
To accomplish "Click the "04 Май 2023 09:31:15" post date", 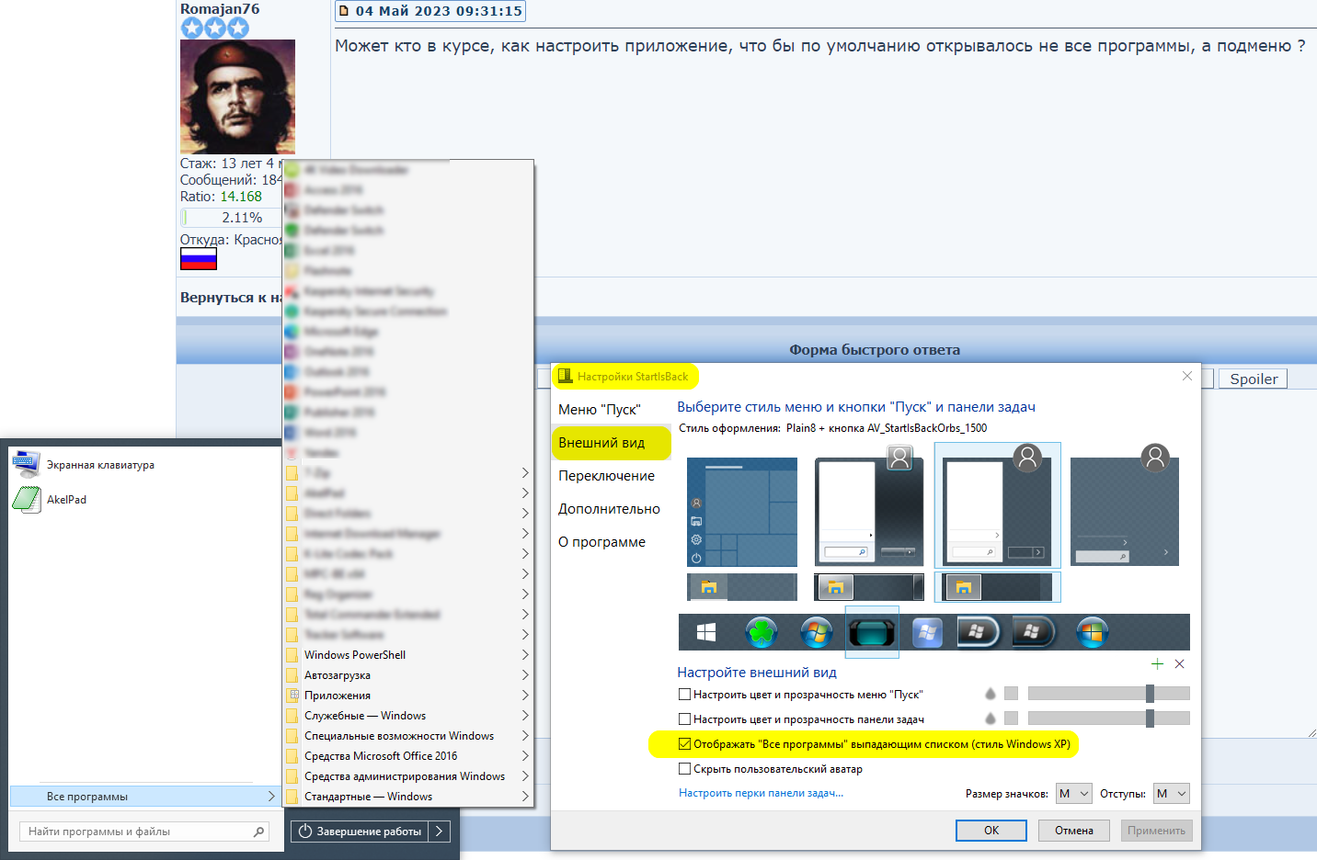I will 439,11.
